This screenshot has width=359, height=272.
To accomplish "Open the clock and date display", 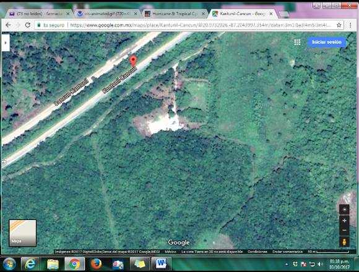I will (339, 264).
